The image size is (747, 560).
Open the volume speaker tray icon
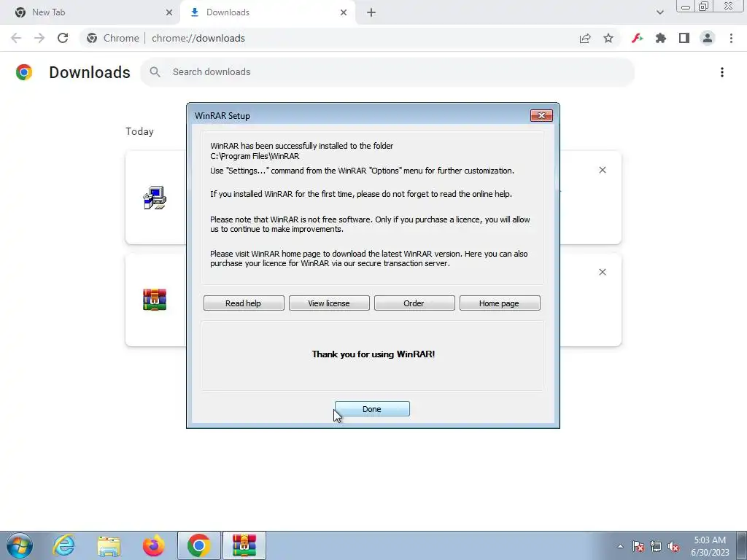[x=673, y=546]
